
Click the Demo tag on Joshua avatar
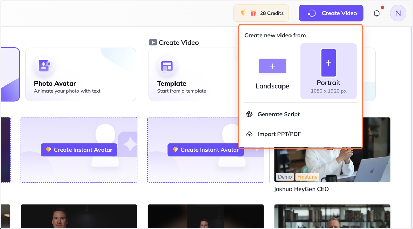coord(285,177)
